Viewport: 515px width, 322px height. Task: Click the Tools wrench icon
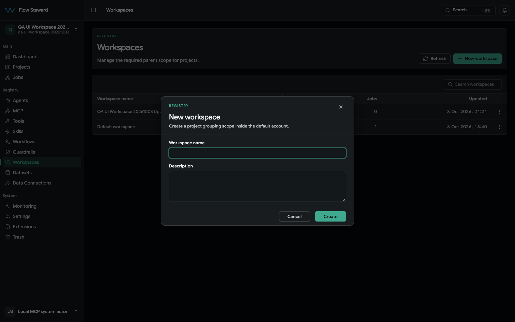(x=8, y=121)
